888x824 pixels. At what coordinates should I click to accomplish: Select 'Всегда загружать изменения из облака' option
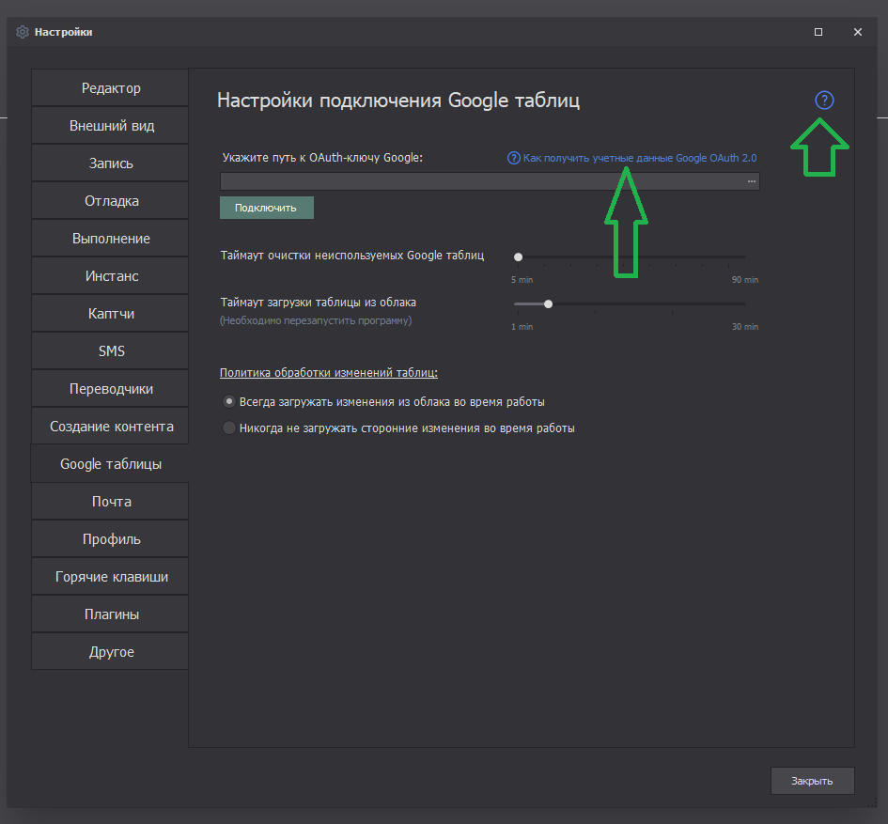(228, 401)
